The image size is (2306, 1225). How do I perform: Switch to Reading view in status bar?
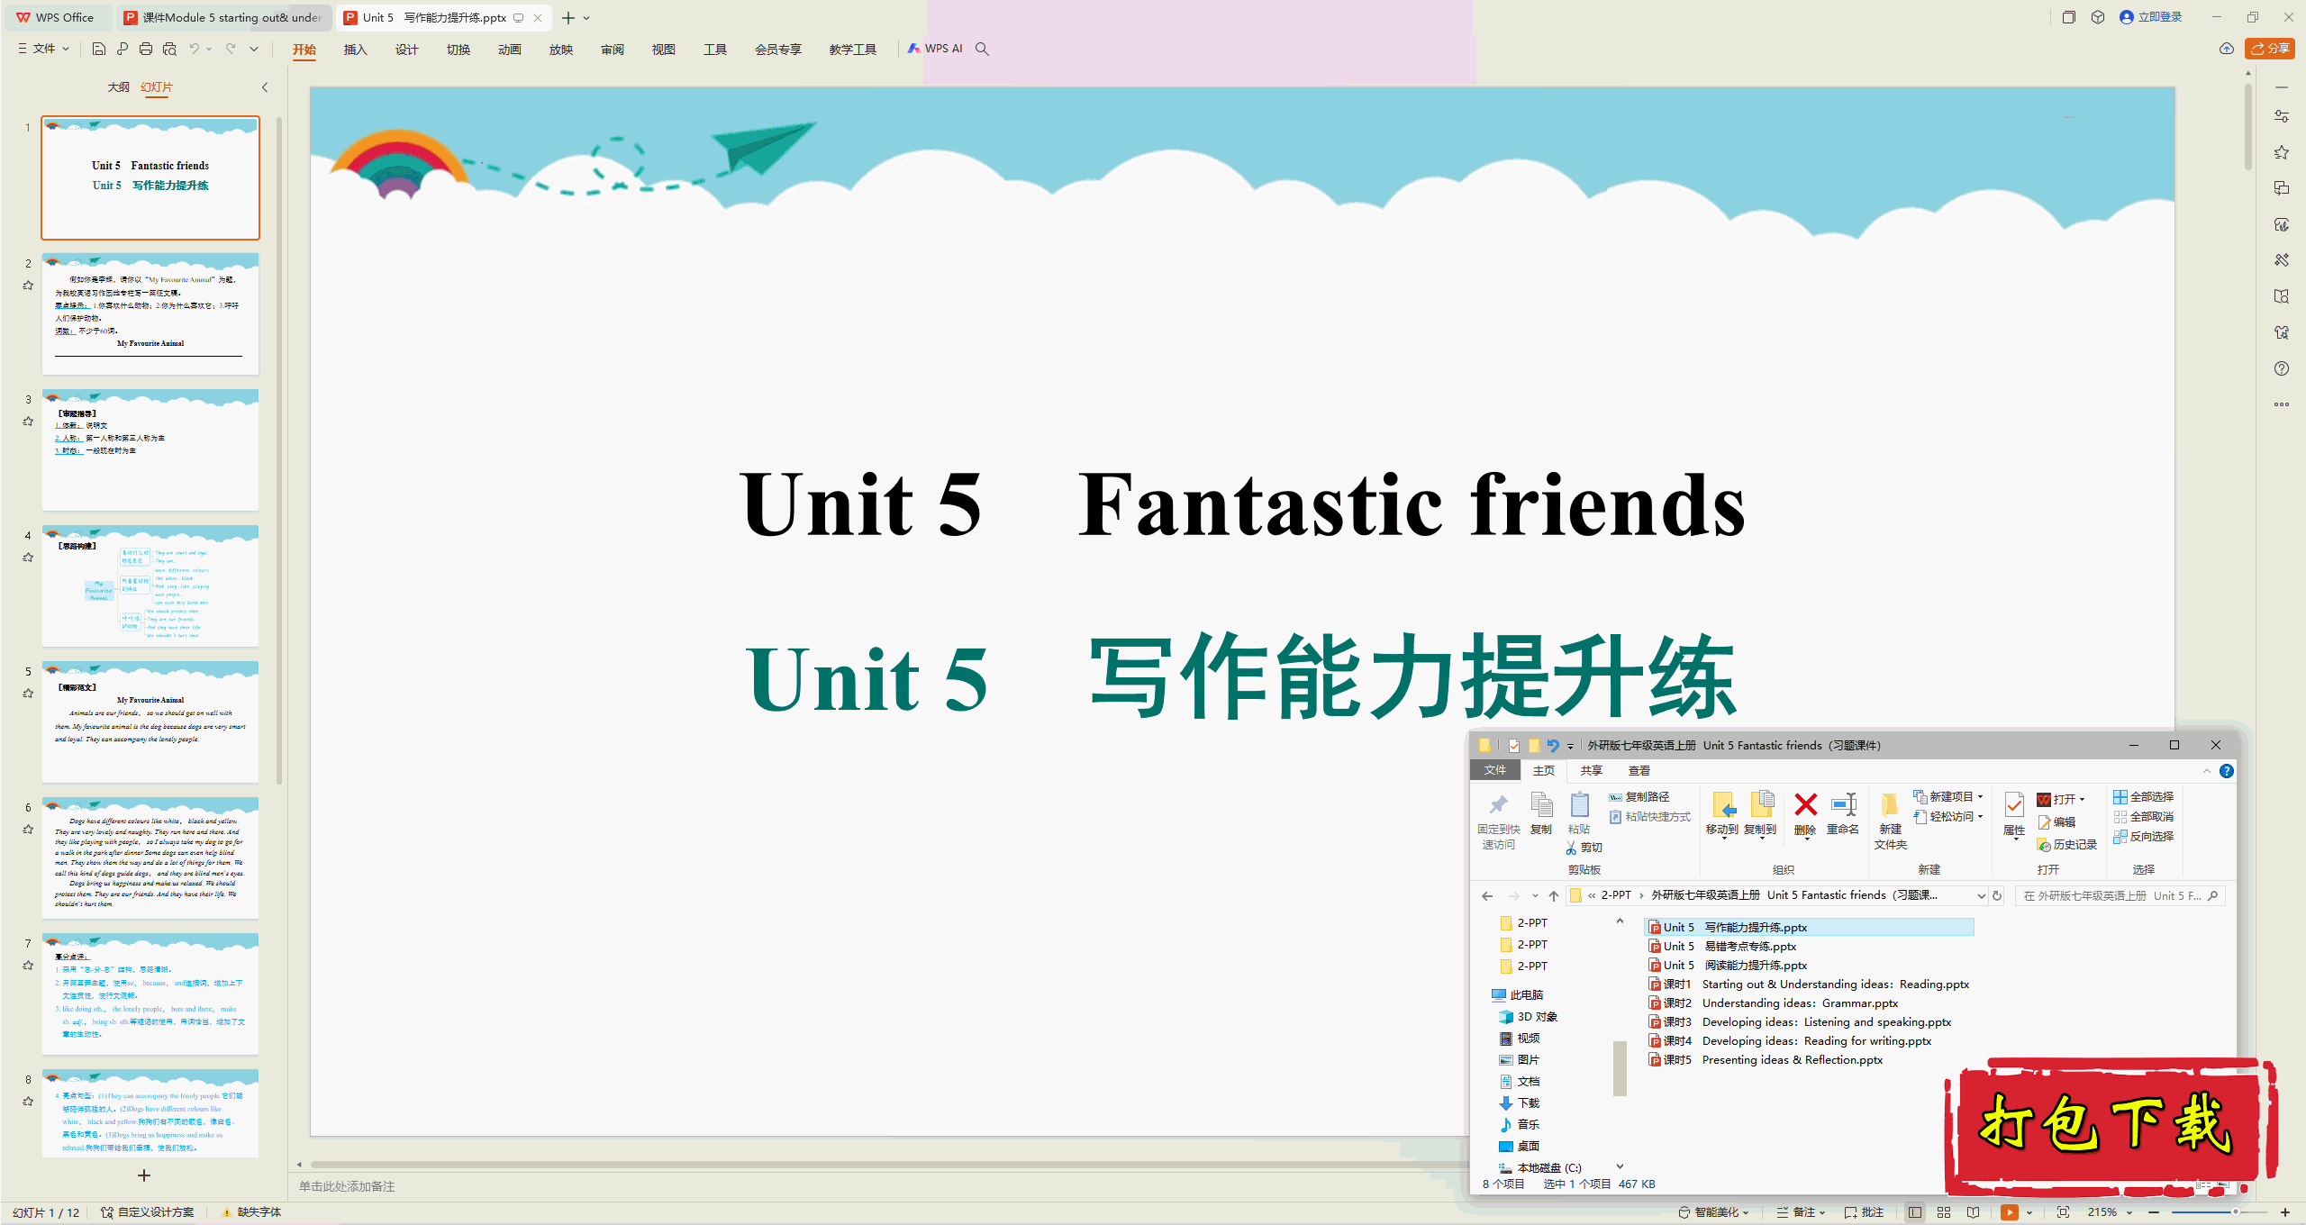click(x=1973, y=1212)
